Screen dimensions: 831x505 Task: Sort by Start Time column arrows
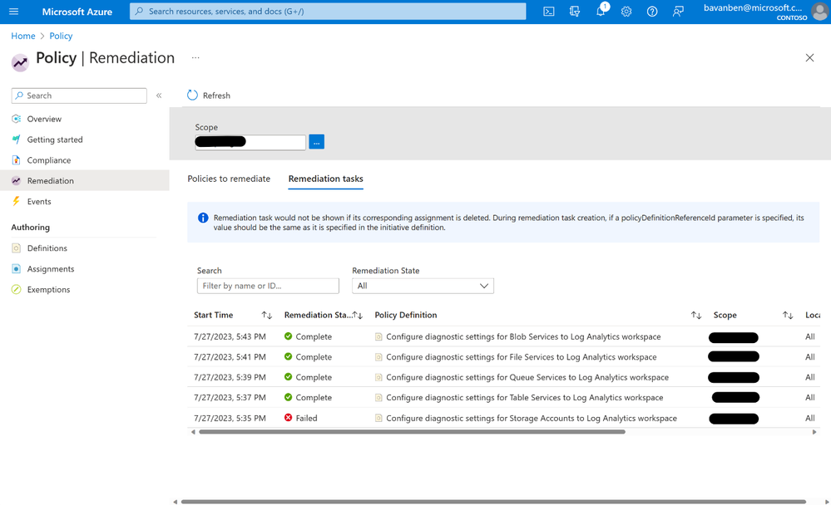266,316
